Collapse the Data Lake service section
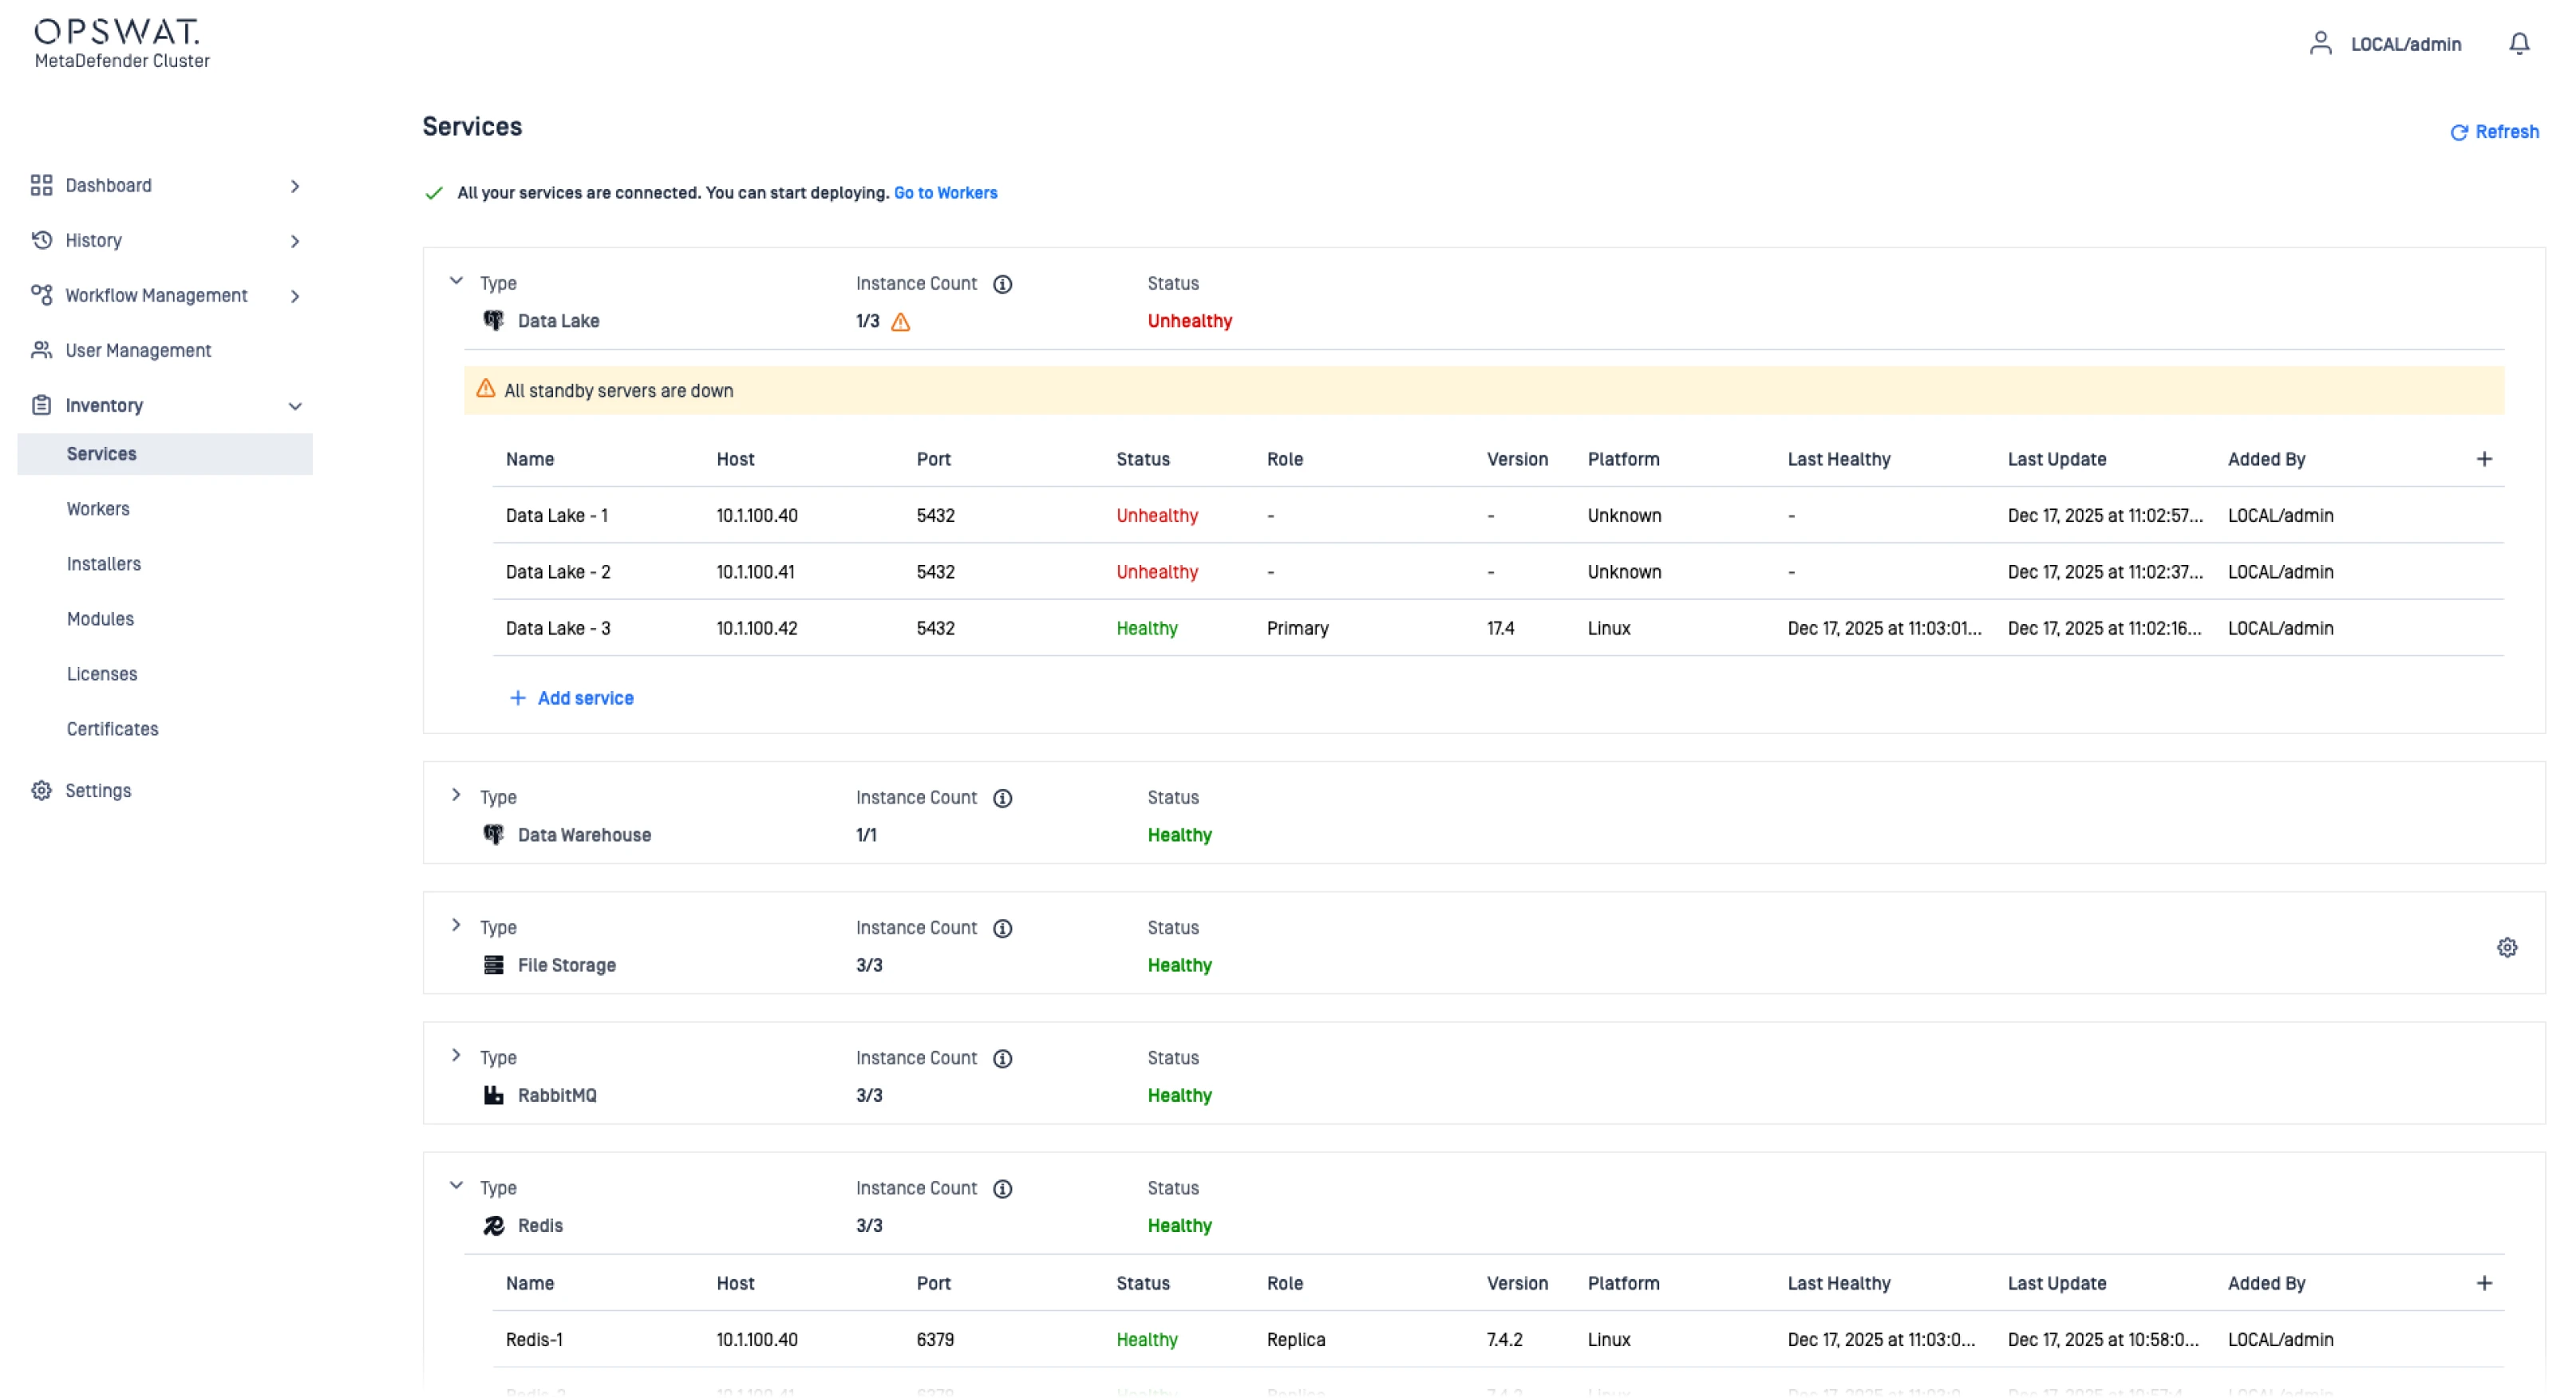The height and width of the screenshot is (1398, 2576). (x=456, y=281)
